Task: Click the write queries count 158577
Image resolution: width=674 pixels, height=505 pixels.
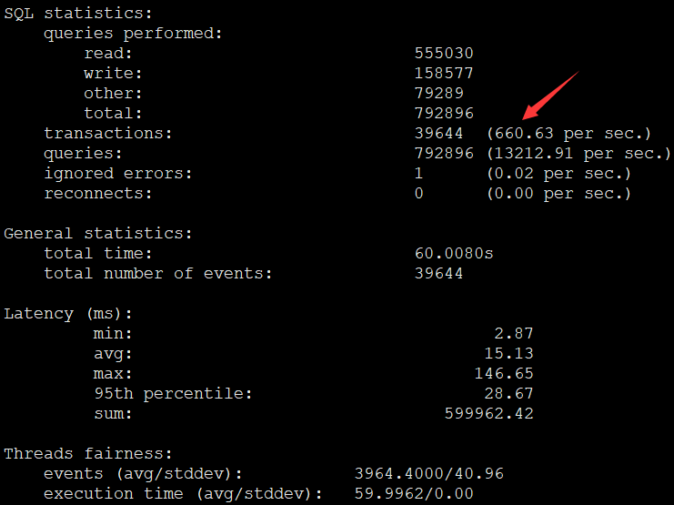Action: coord(444,73)
